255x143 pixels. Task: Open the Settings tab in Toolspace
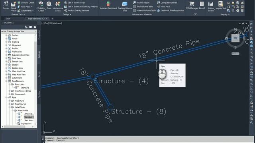[x=39, y=55]
